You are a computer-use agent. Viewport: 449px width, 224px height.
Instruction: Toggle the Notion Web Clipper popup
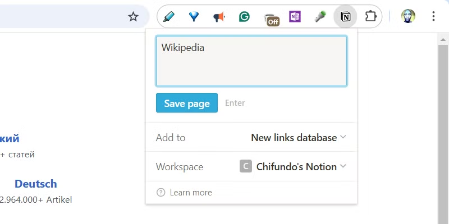(x=346, y=17)
